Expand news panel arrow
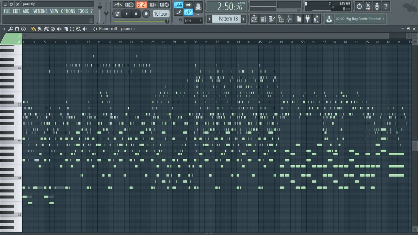Image resolution: width=418 pixels, height=235 pixels. pos(383,19)
